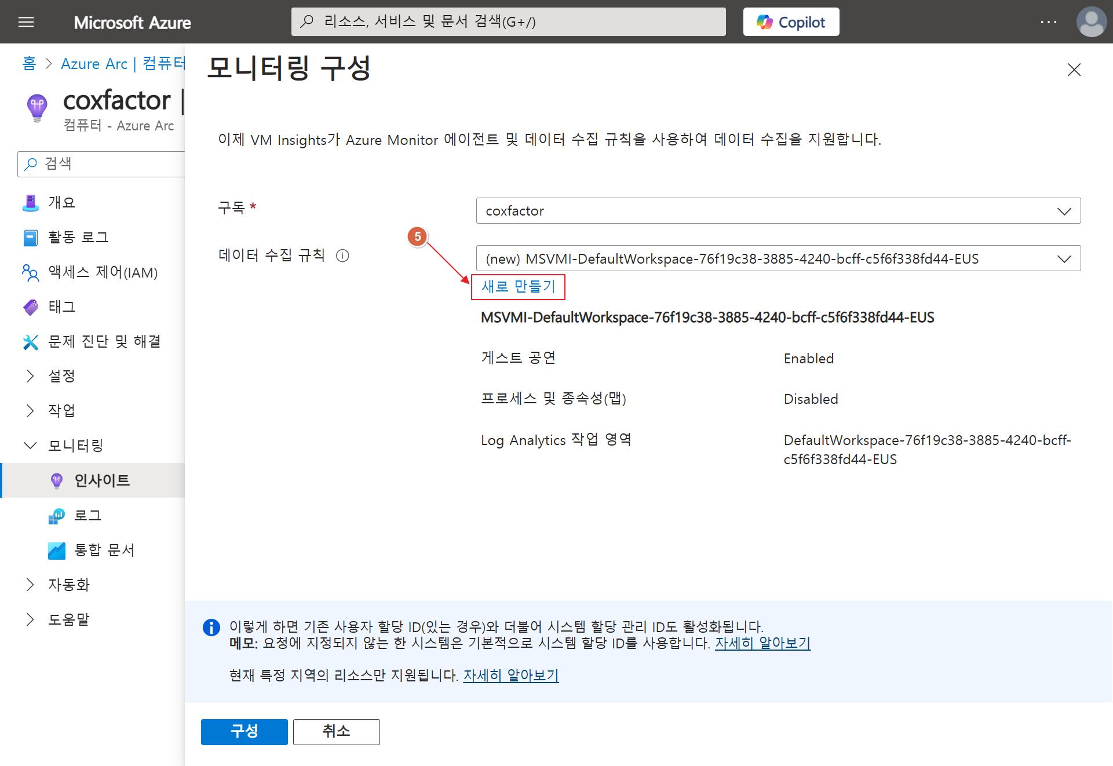Screen dimensions: 1113x766
Task: Click the 취소 button
Action: 336,732
